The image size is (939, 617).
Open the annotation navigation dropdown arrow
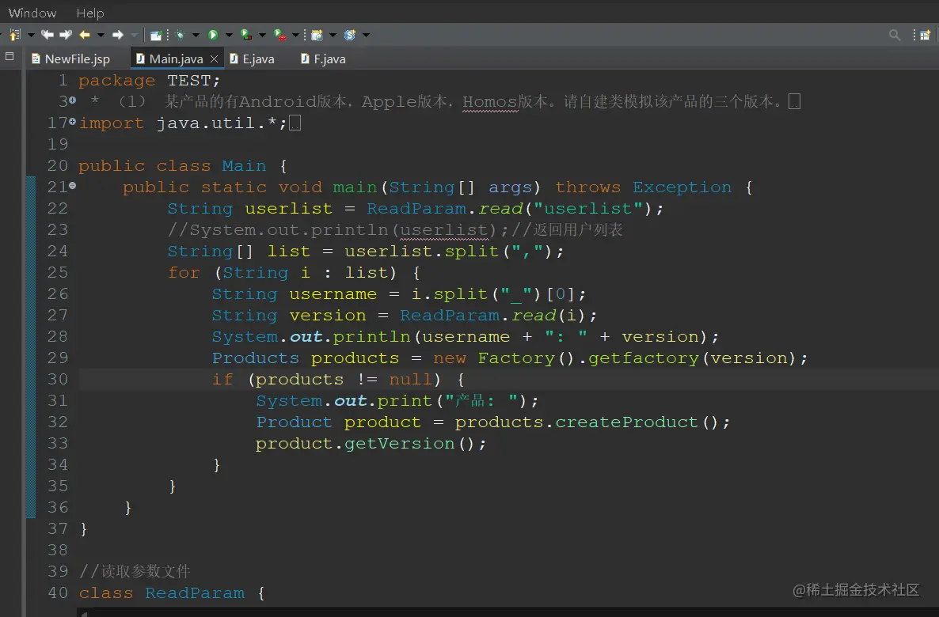tap(31, 35)
